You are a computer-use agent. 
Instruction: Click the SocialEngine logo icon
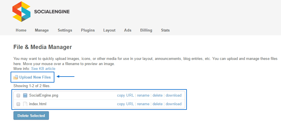21,11
